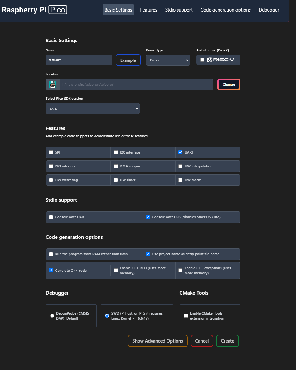Enable the PIO interface checkbox
The image size is (296, 370).
tap(51, 166)
